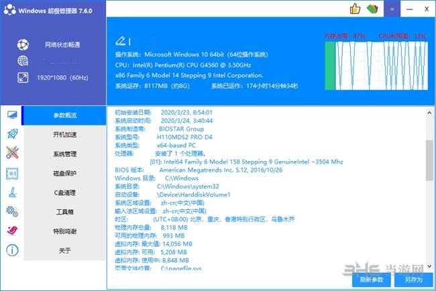The height and width of the screenshot is (291, 436).
Task: Select the safe icon for 磁盘保护
Action: (12, 174)
